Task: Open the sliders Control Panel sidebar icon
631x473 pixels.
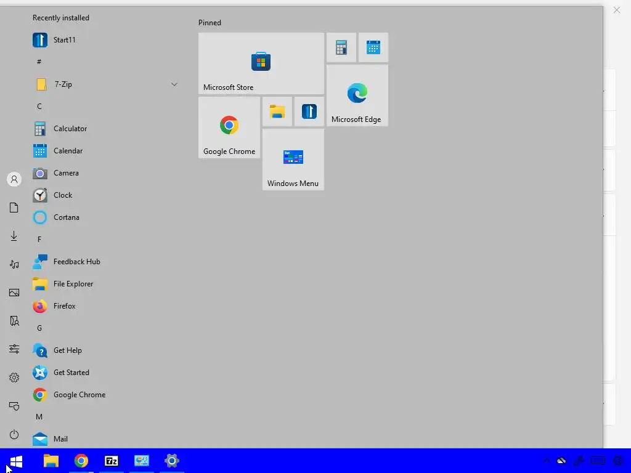Action: pos(14,349)
